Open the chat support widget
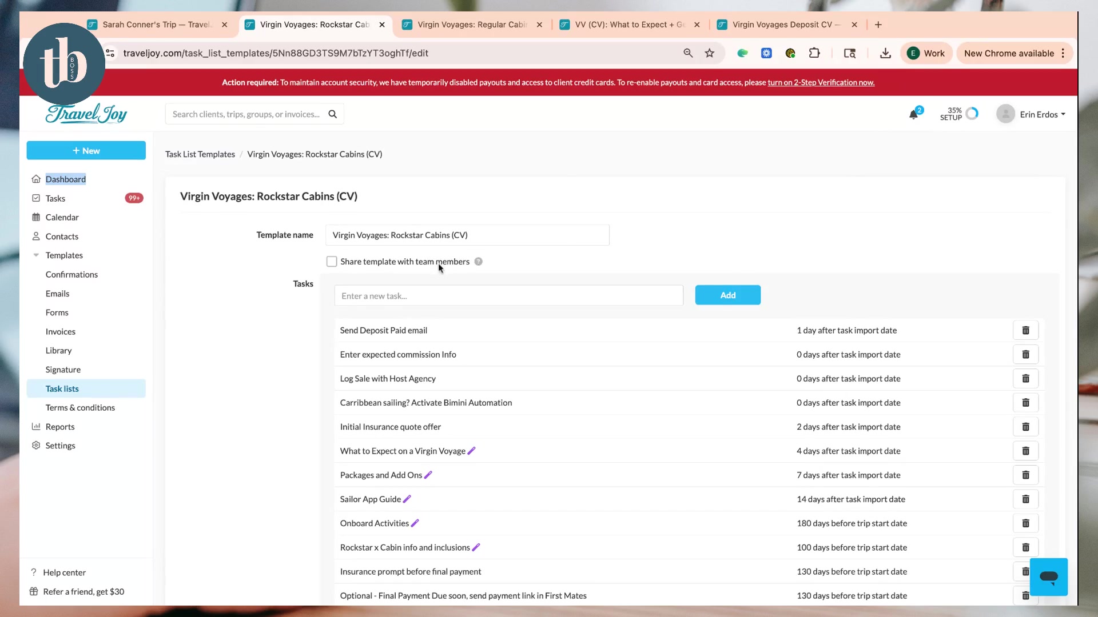This screenshot has width=1098, height=617. 1049,577
